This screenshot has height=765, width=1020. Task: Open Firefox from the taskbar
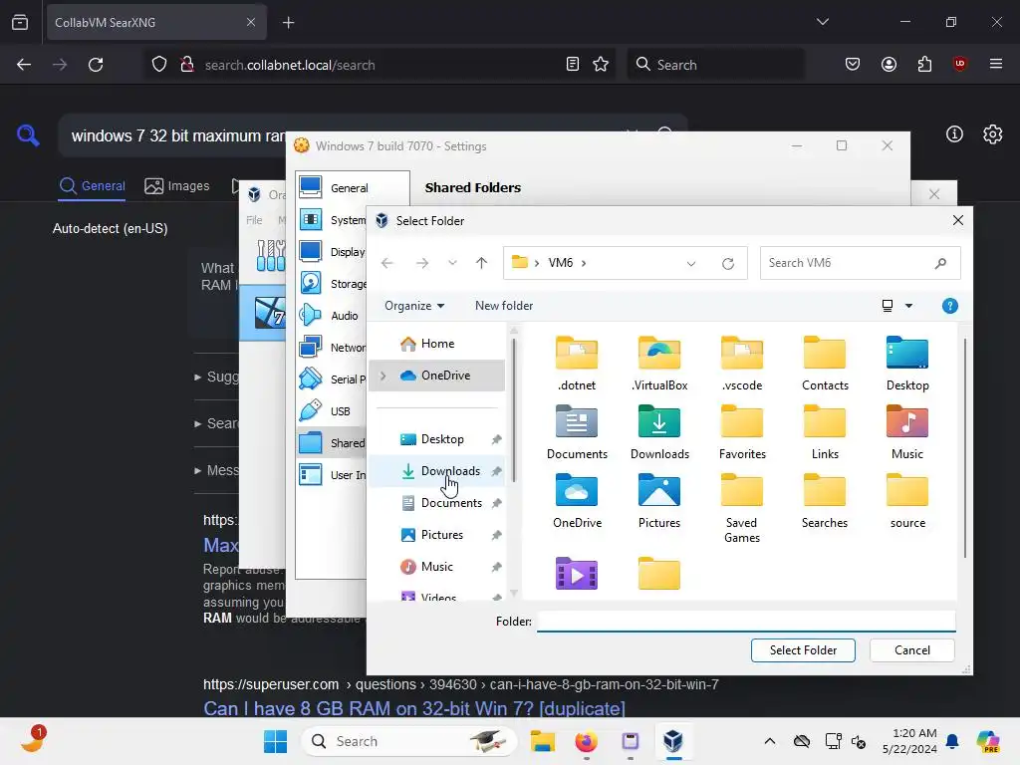click(x=586, y=741)
